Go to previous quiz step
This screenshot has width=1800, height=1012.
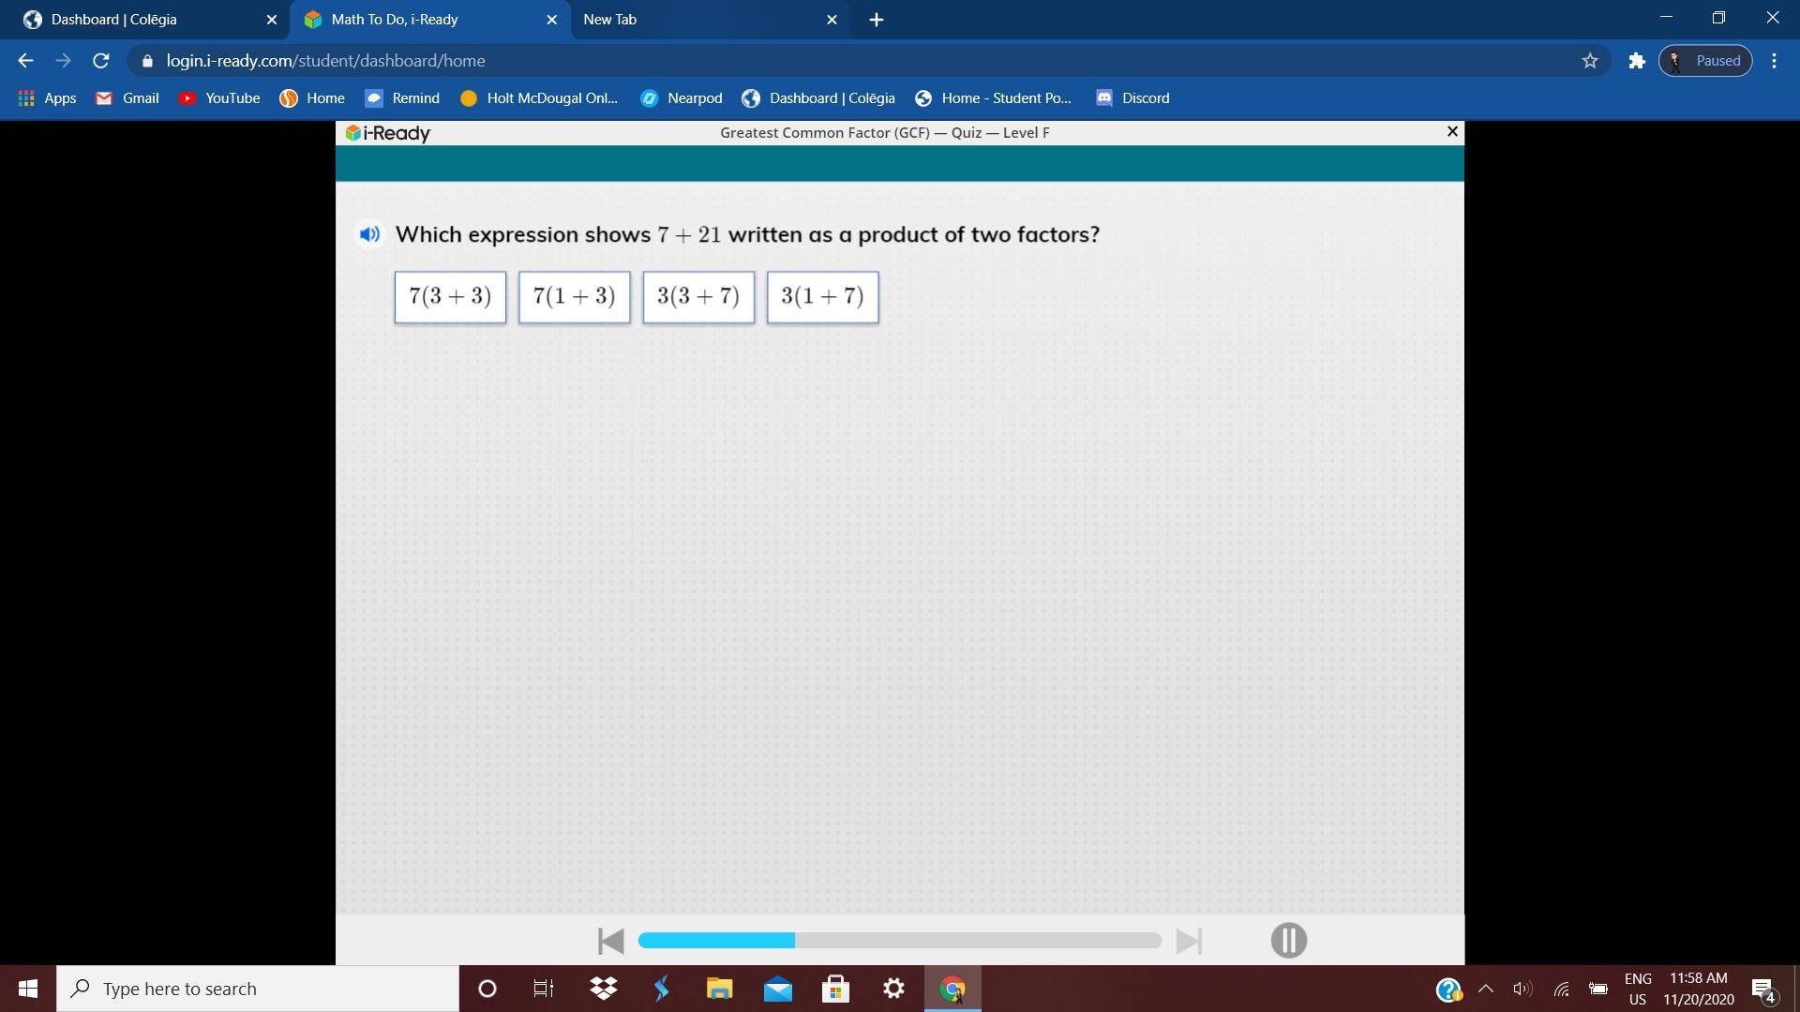pos(610,941)
